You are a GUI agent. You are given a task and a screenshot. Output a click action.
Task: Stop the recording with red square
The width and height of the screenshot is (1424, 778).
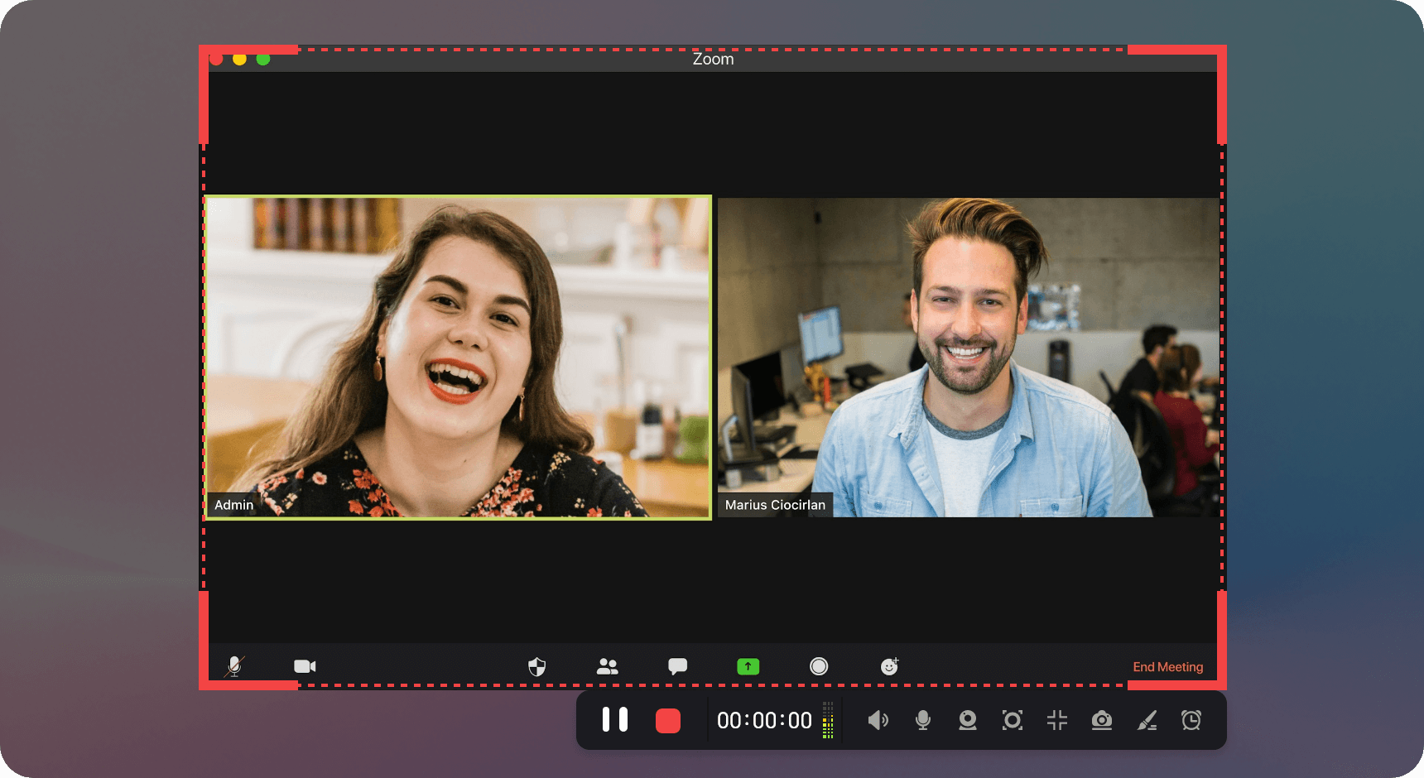pos(668,721)
